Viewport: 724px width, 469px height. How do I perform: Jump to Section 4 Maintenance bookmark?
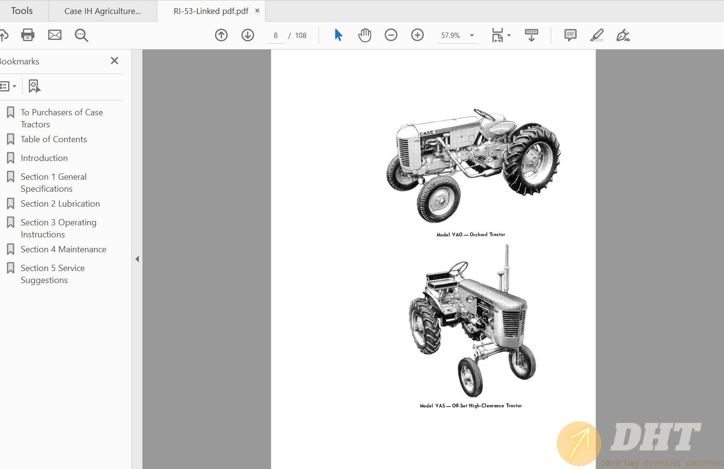coord(64,249)
